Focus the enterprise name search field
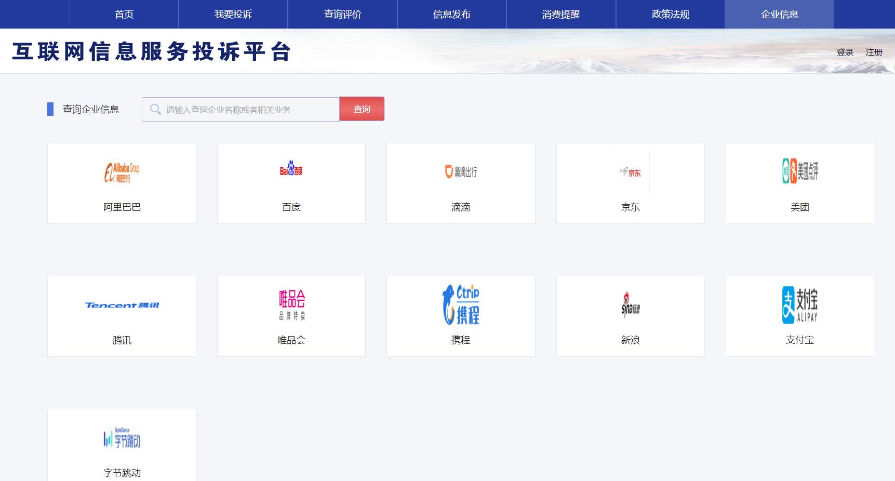 point(241,109)
